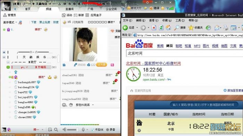Click the profile photo thumbnail in the chat pane

point(83,44)
